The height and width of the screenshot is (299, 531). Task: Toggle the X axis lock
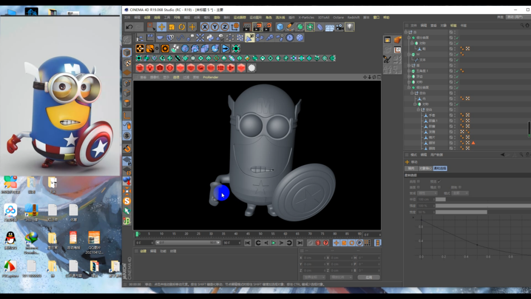(x=205, y=27)
